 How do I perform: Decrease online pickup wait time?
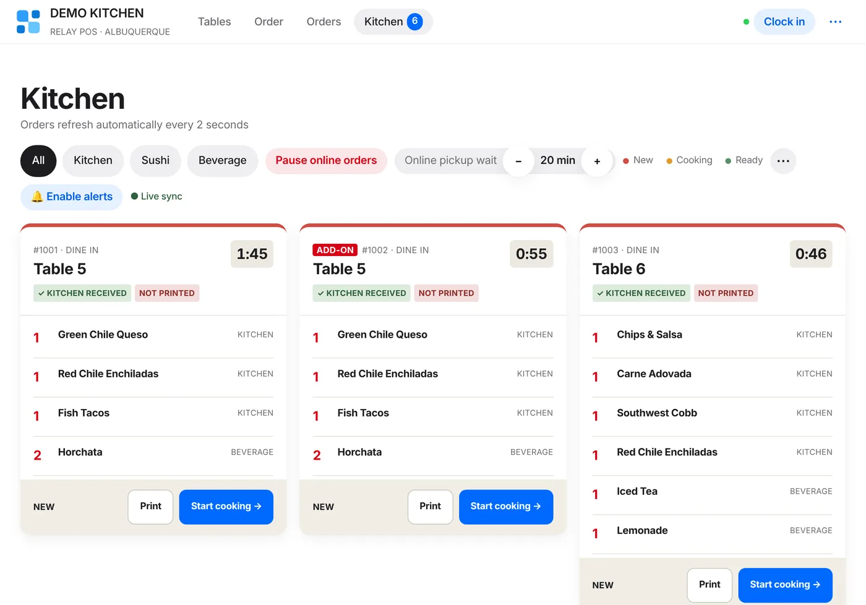click(x=518, y=161)
